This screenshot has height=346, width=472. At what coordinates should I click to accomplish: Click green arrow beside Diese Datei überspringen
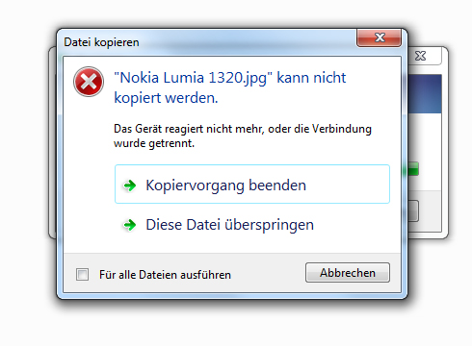pos(130,225)
